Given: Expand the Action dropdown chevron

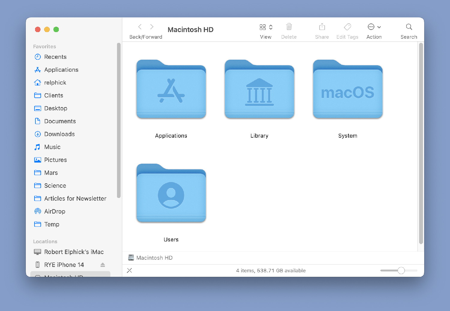Looking at the screenshot, I should pos(379,27).
